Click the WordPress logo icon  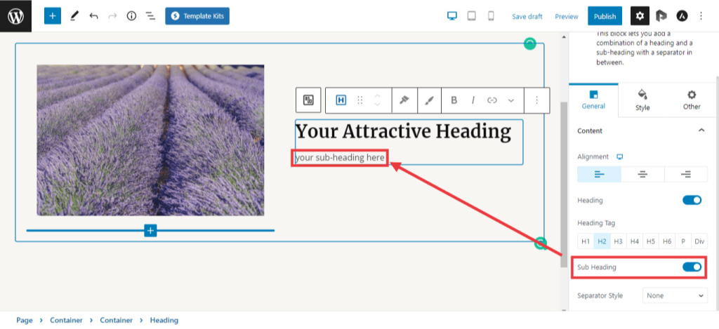[15, 15]
